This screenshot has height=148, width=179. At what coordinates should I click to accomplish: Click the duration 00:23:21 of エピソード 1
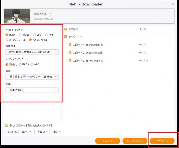tap(143, 45)
